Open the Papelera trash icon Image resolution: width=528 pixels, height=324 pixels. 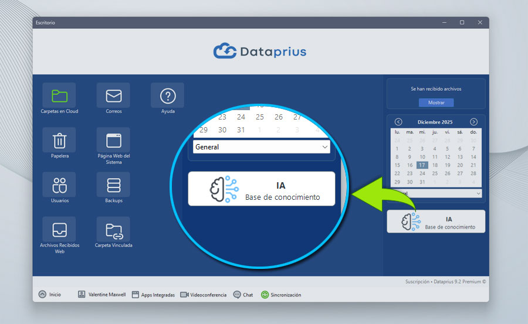(59, 141)
